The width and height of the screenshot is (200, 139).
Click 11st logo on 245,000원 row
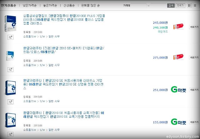178,26
